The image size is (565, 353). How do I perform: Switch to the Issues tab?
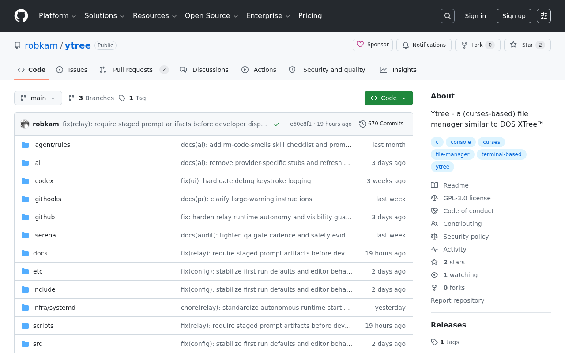click(x=72, y=70)
